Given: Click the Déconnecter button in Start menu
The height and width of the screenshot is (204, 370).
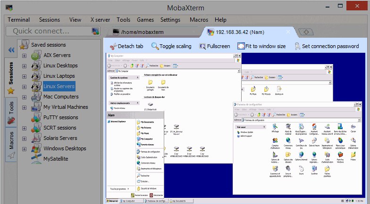Looking at the screenshot, I should [x=156, y=195].
